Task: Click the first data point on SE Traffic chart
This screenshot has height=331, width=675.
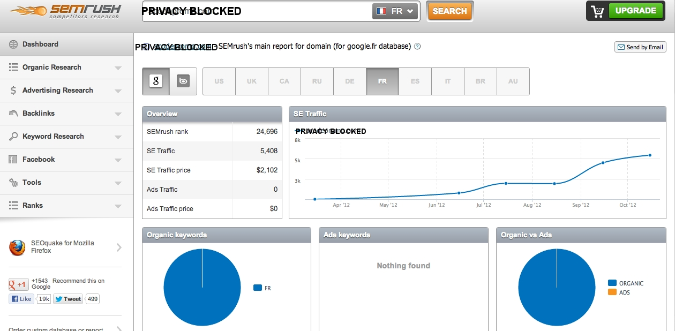Action: click(314, 199)
